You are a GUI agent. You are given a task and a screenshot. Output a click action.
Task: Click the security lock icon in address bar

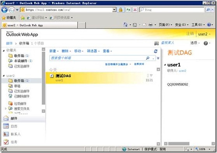[x=121, y=10]
